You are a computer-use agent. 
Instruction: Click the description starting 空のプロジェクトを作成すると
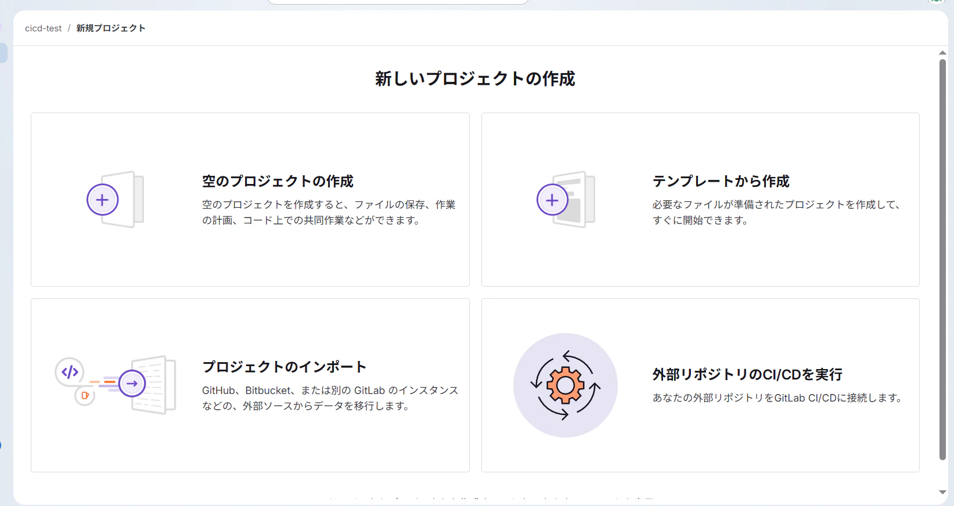[329, 212]
